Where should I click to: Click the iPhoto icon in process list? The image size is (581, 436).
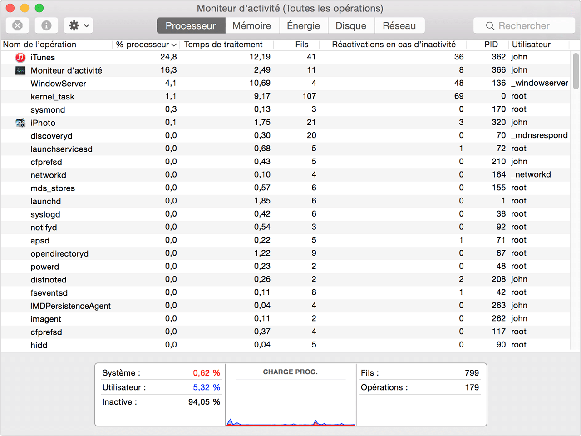coord(20,123)
